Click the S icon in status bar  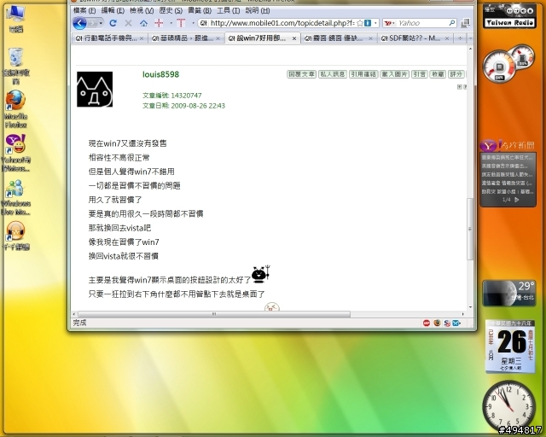coord(447,323)
